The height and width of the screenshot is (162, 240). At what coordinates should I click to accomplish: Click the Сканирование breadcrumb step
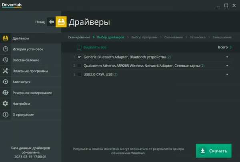pos(79,37)
